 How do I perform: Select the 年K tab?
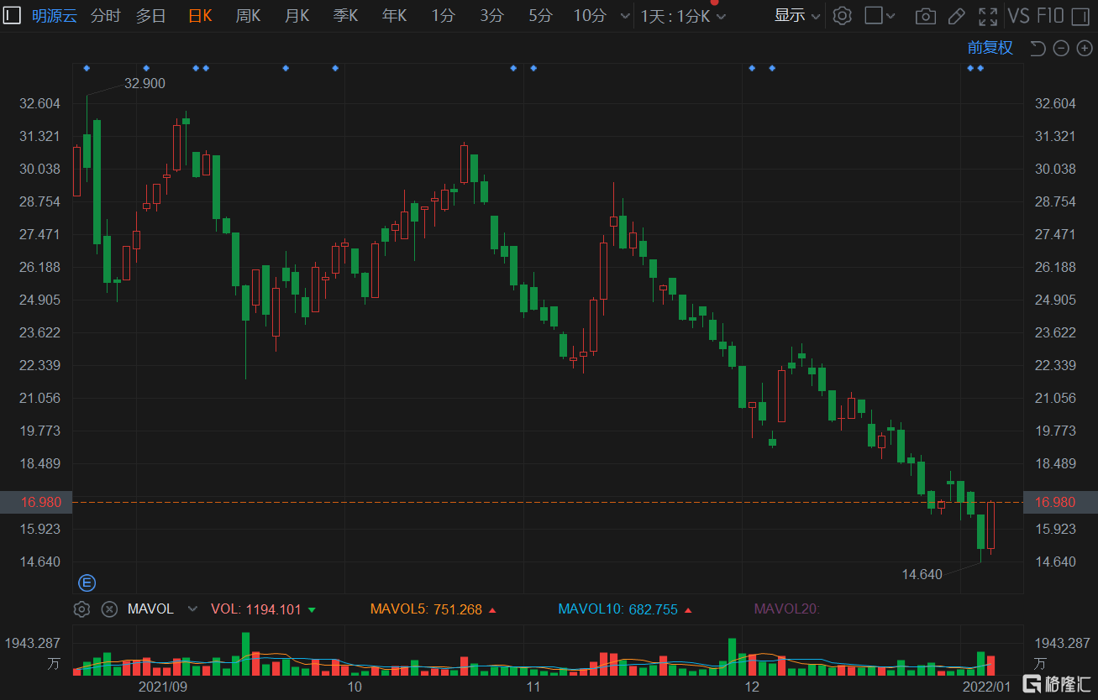[394, 16]
